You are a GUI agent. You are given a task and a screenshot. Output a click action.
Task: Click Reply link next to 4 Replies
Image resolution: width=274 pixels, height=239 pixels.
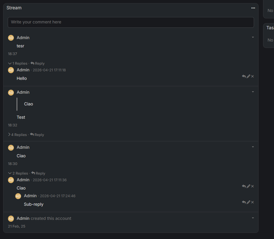tap(37, 135)
